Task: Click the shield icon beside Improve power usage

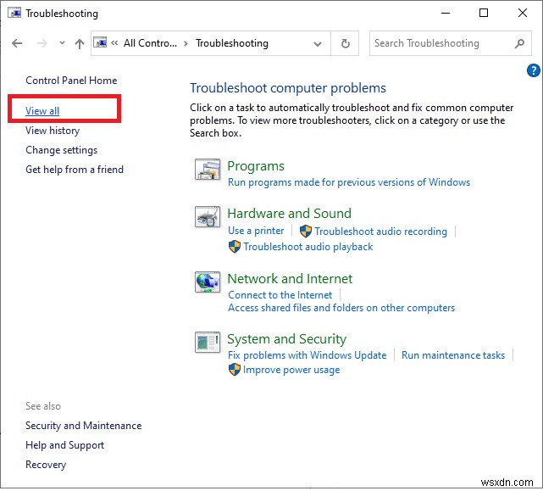Action: coord(235,370)
